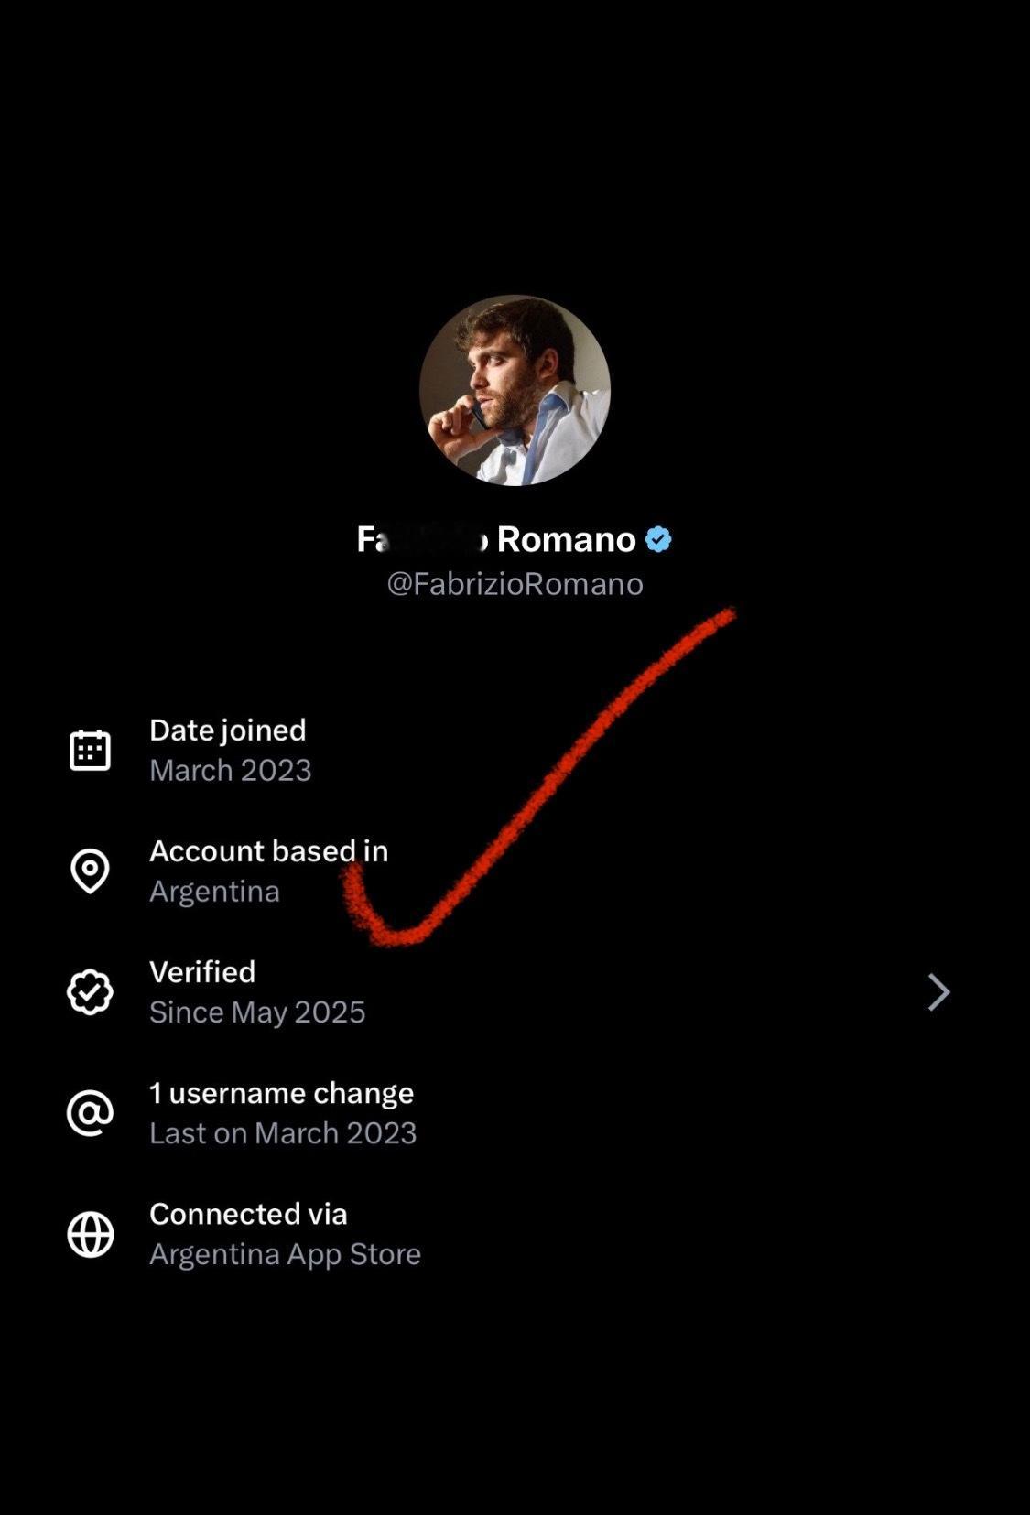Click the verified badge icon in the list
This screenshot has height=1515, width=1030.
[x=90, y=992]
